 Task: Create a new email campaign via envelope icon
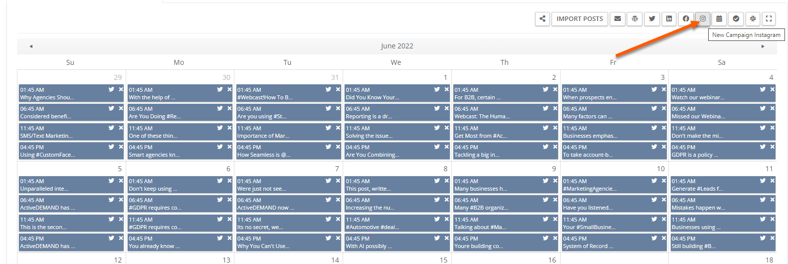pyautogui.click(x=617, y=19)
